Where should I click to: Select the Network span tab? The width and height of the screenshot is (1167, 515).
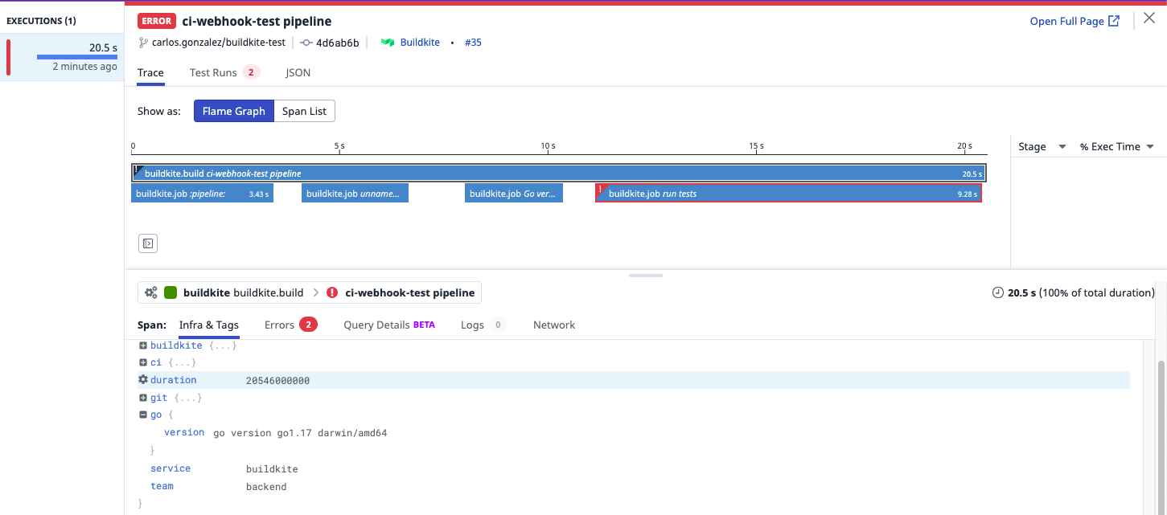point(554,325)
